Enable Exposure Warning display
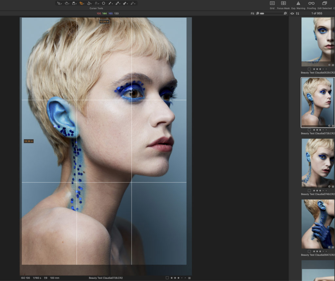The image size is (335, 281). tap(298, 4)
